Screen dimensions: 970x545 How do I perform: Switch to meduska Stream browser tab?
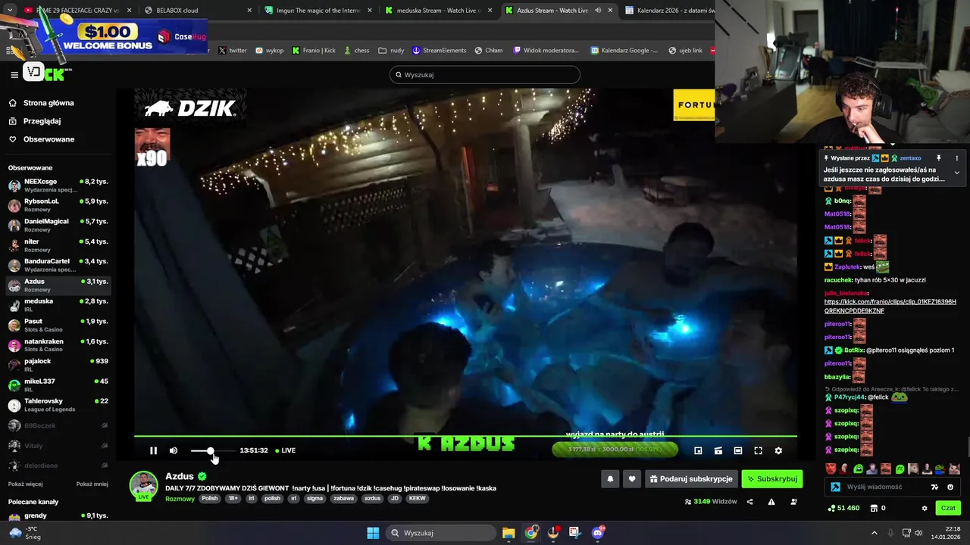coord(437,11)
